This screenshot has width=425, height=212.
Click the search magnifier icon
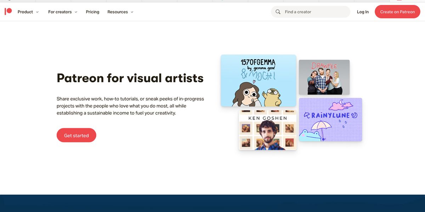click(x=278, y=12)
